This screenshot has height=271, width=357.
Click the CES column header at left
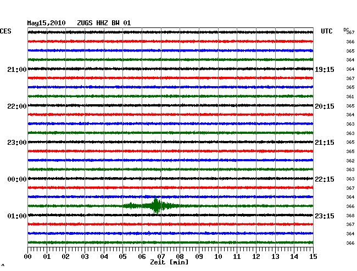(x=5, y=31)
